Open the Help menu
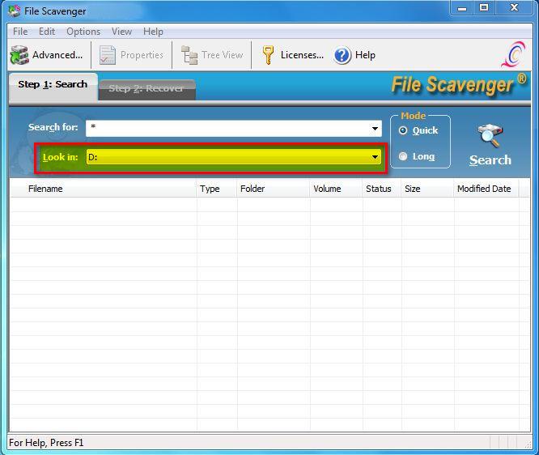The image size is (539, 455). pyautogui.click(x=153, y=32)
